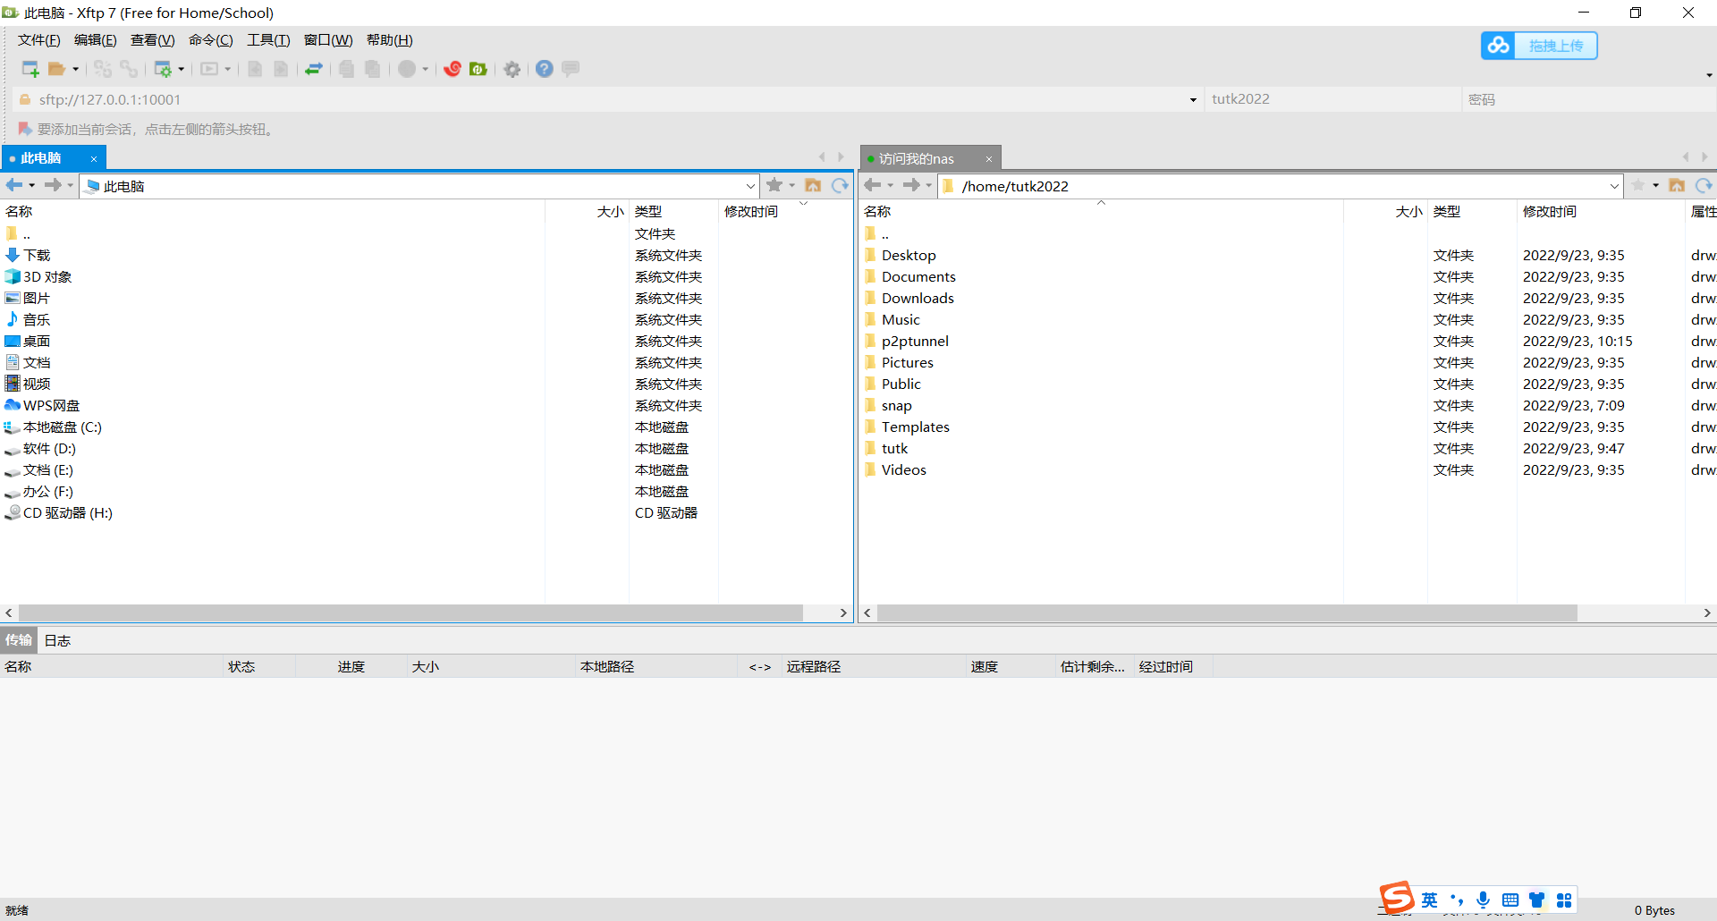The image size is (1717, 921).
Task: Click the New Session toolbar icon
Action: pos(30,69)
